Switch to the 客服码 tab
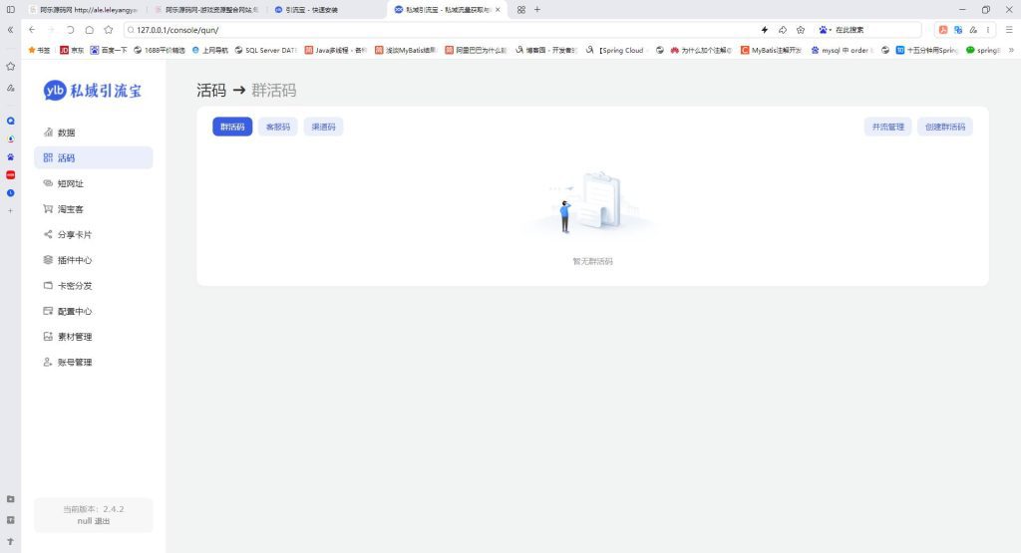 click(277, 127)
